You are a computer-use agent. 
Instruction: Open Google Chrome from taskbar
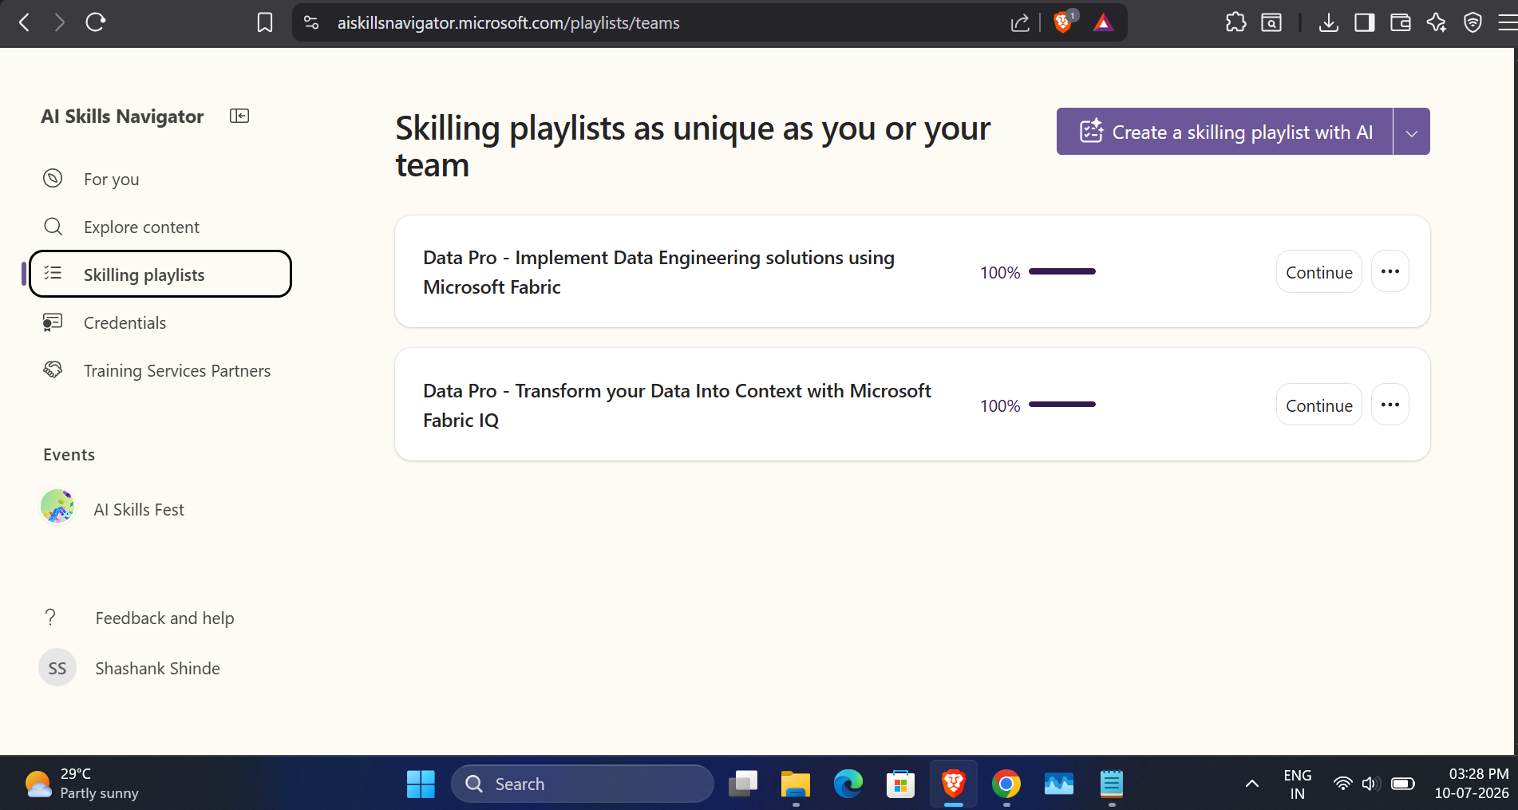[x=1006, y=784]
